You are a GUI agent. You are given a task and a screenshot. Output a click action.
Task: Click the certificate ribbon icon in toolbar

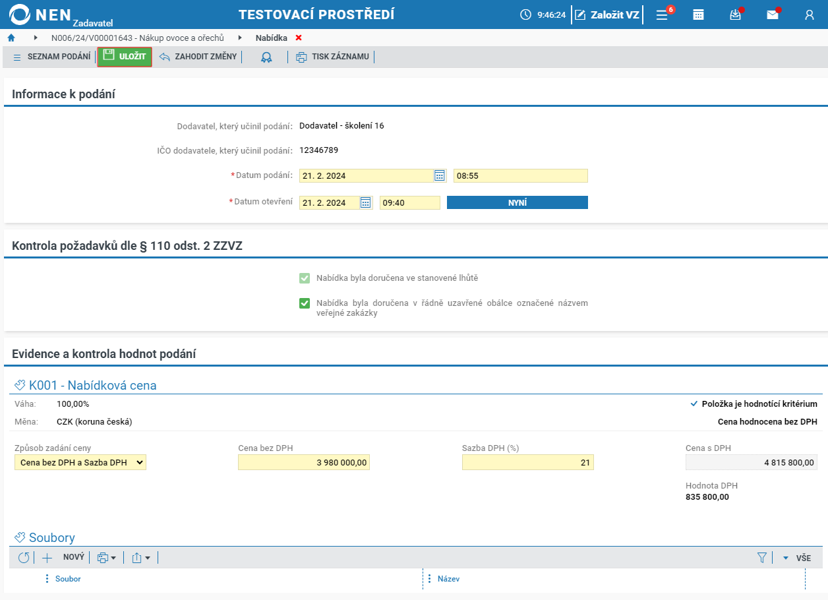pyautogui.click(x=266, y=57)
